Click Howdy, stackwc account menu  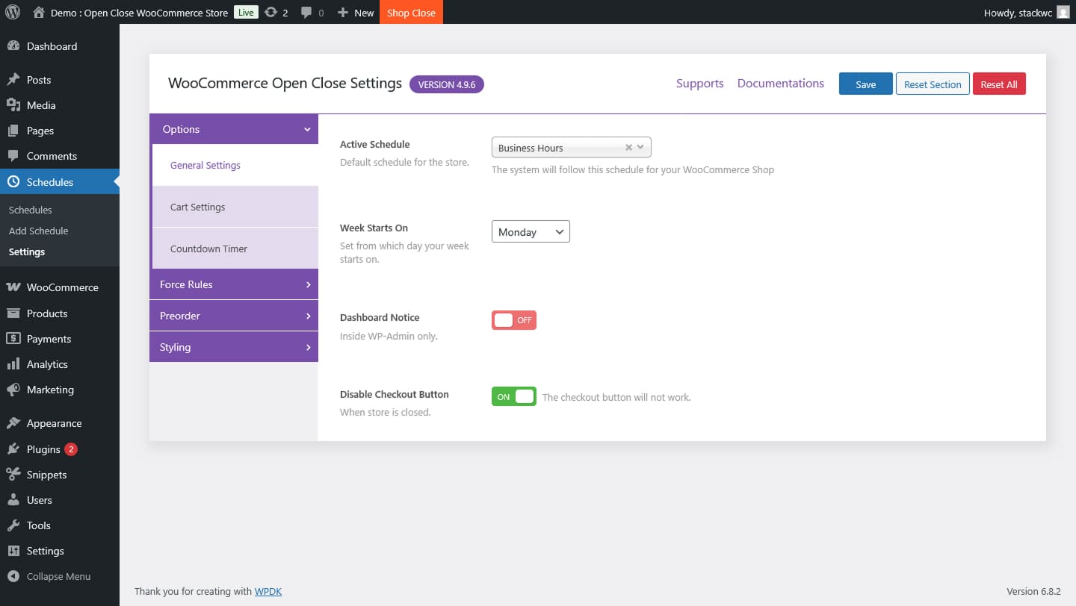click(x=1027, y=12)
